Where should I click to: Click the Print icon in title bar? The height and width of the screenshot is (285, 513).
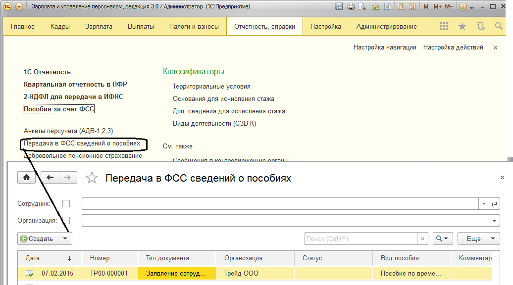[x=351, y=6]
